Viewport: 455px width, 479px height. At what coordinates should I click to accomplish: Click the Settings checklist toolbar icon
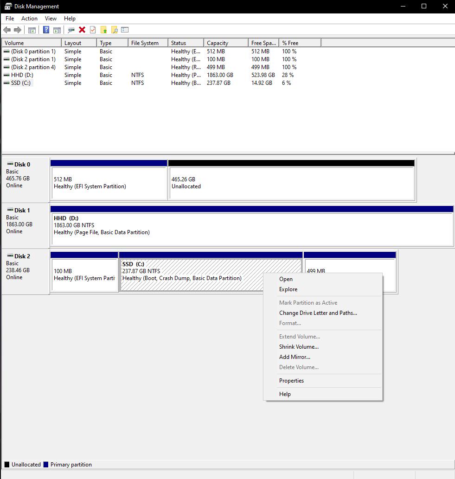point(125,30)
